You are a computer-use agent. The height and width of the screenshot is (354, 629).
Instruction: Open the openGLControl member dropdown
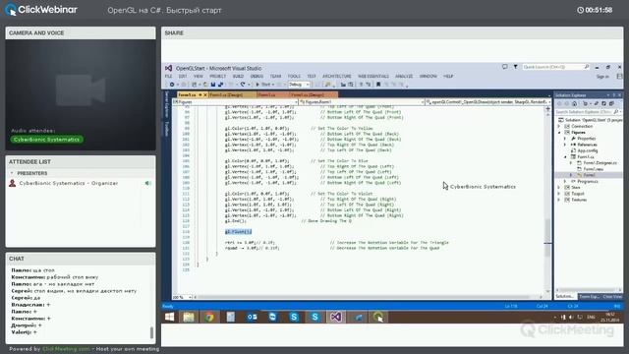tap(488, 102)
